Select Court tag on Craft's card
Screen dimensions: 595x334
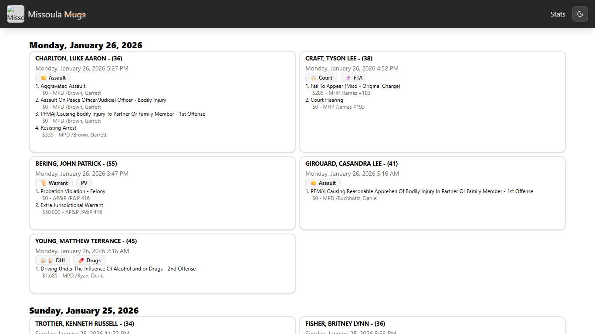pyautogui.click(x=321, y=78)
